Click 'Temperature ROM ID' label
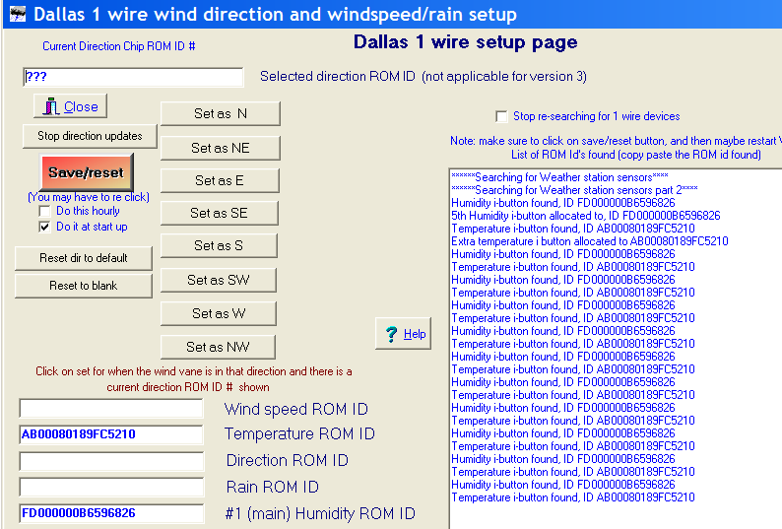The width and height of the screenshot is (782, 529). [x=299, y=434]
